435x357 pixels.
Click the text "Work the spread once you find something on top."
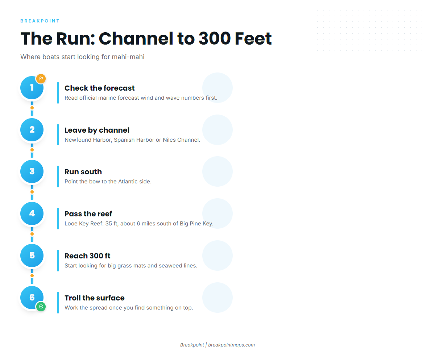(x=129, y=307)
